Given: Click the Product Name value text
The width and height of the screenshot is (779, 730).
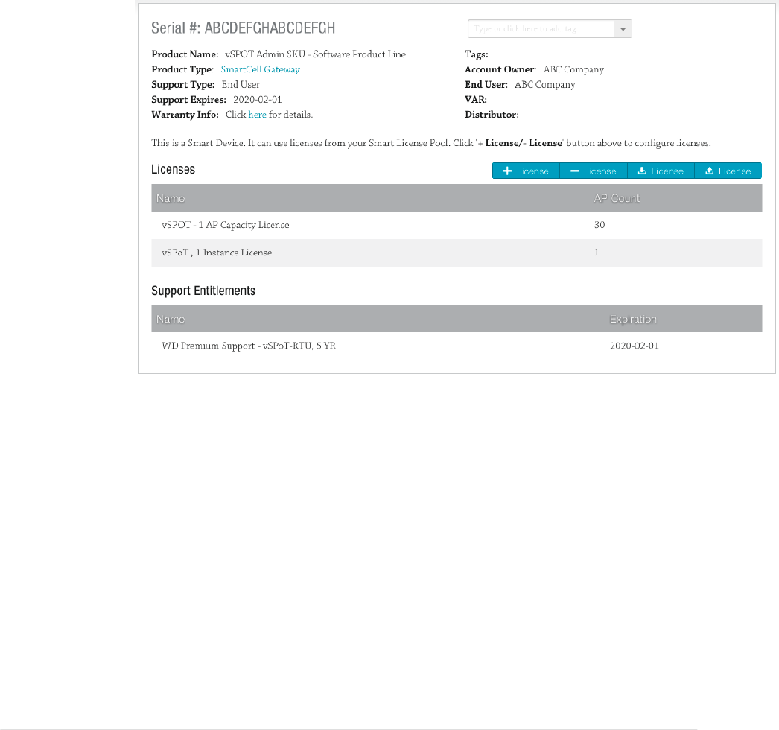Looking at the screenshot, I should (316, 54).
